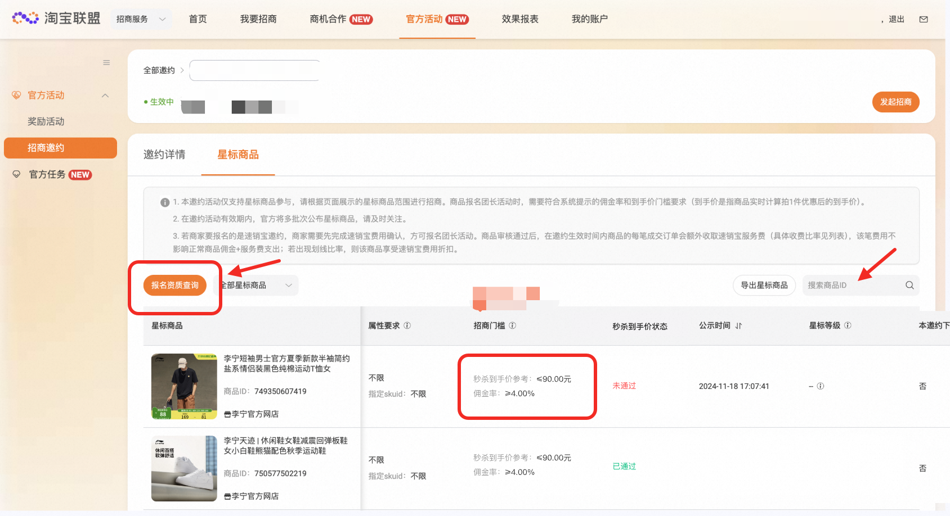Click info icon beside 属性要求
The height and width of the screenshot is (516, 950).
point(407,325)
